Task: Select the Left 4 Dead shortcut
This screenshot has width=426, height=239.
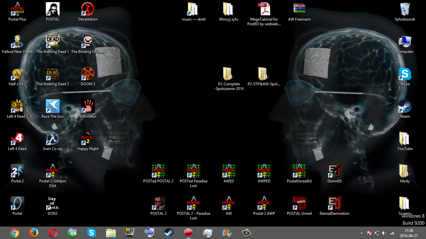Action: coord(17,141)
